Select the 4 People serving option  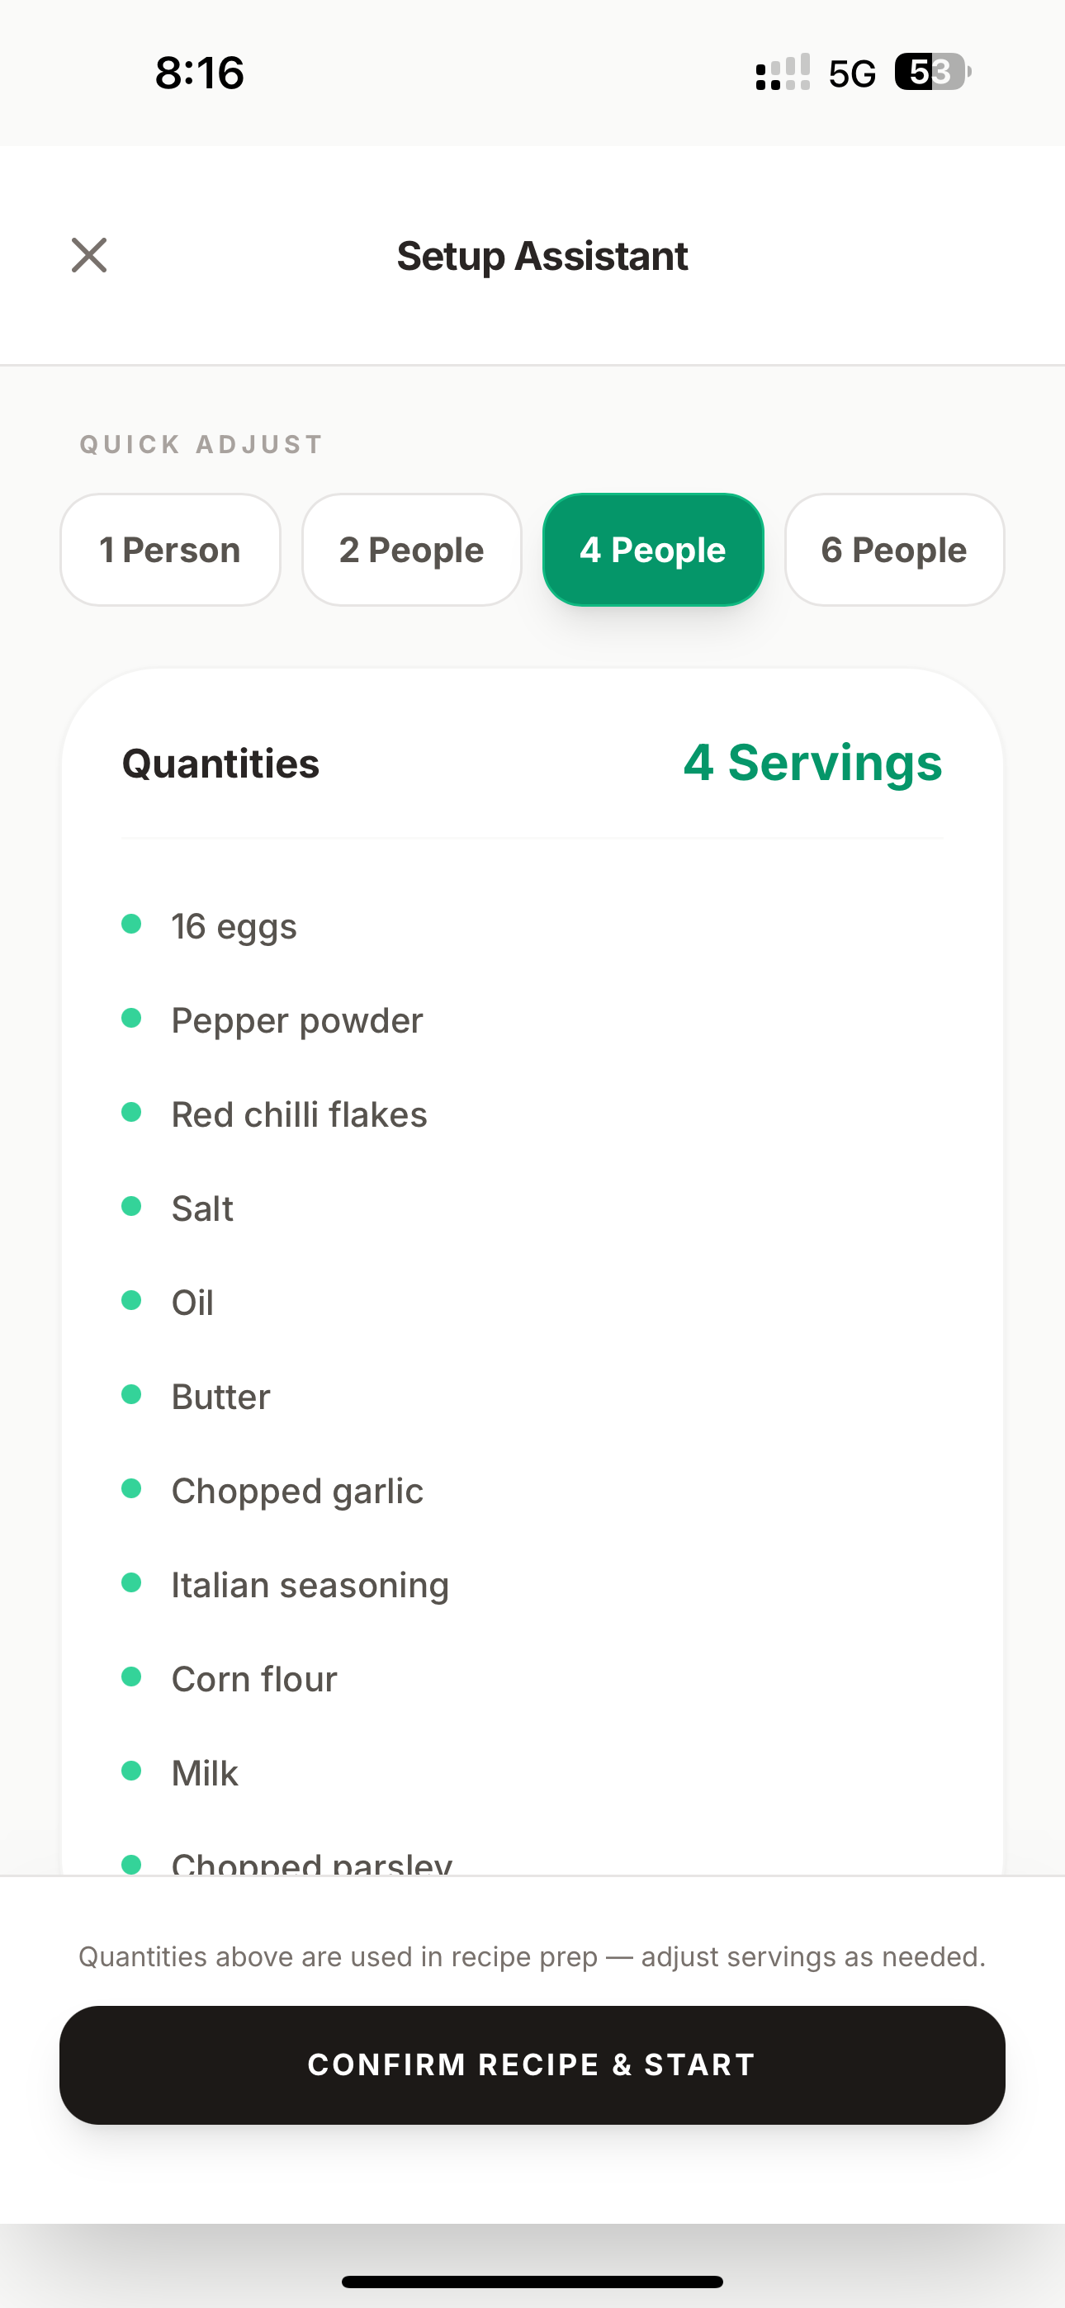[653, 550]
